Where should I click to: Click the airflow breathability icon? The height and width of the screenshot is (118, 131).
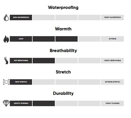(6, 60)
